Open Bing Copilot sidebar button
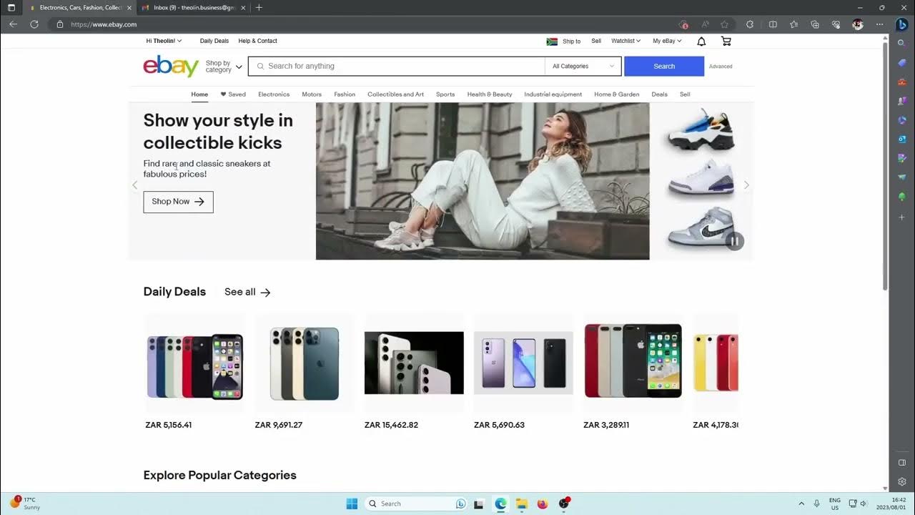The height and width of the screenshot is (515, 915). [x=901, y=24]
